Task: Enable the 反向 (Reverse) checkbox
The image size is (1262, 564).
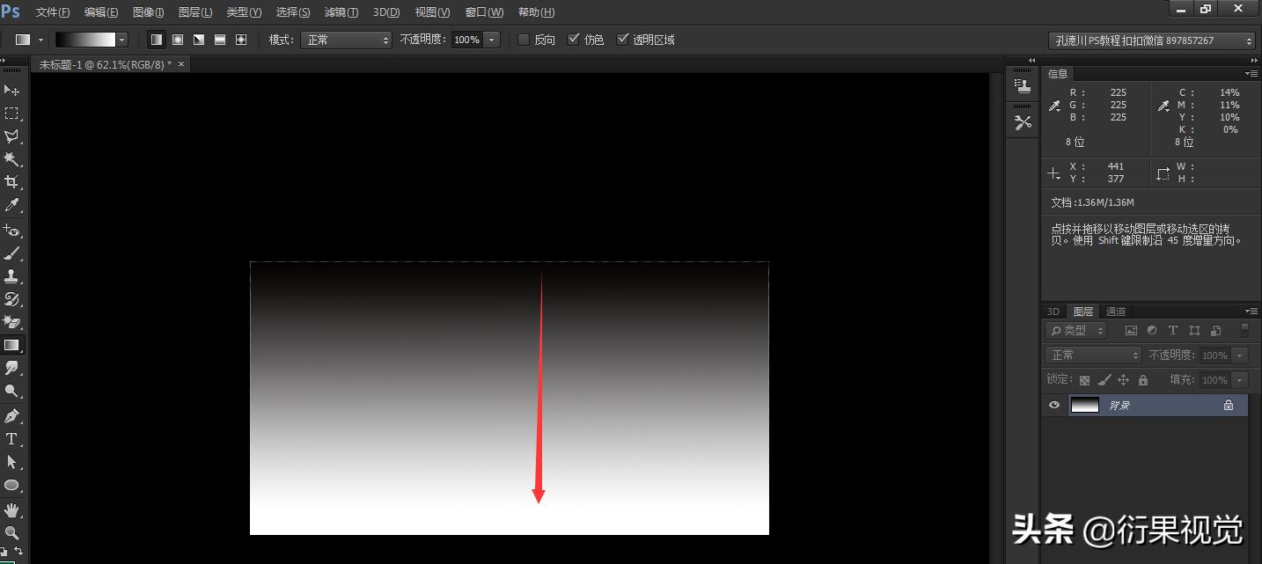Action: point(523,39)
